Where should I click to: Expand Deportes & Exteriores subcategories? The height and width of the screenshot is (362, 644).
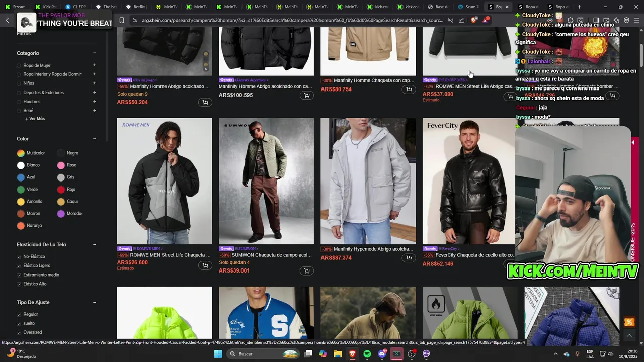click(94, 93)
